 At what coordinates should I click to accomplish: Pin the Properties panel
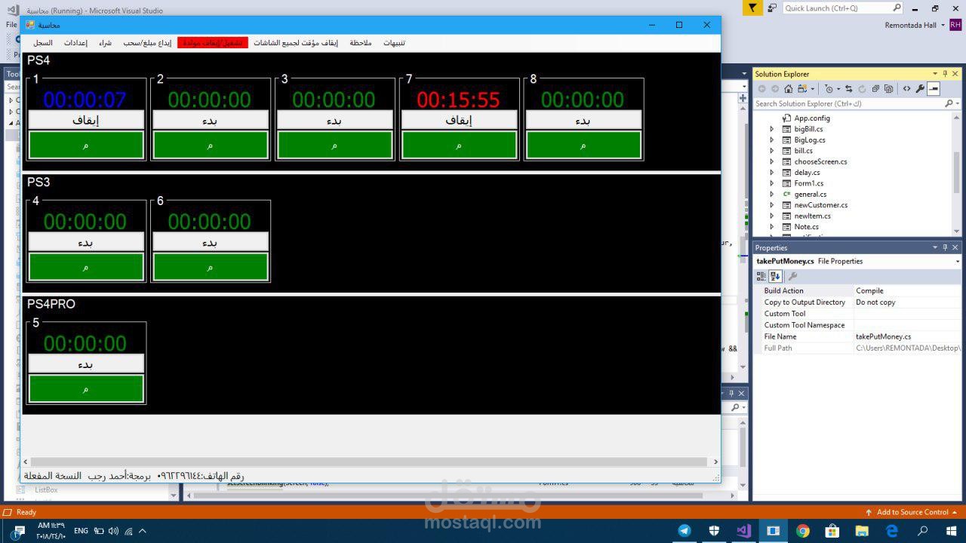pyautogui.click(x=945, y=247)
